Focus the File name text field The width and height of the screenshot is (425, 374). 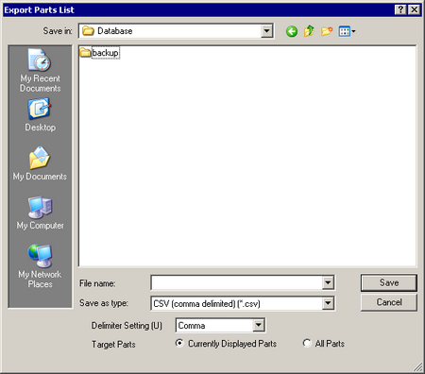click(x=236, y=282)
